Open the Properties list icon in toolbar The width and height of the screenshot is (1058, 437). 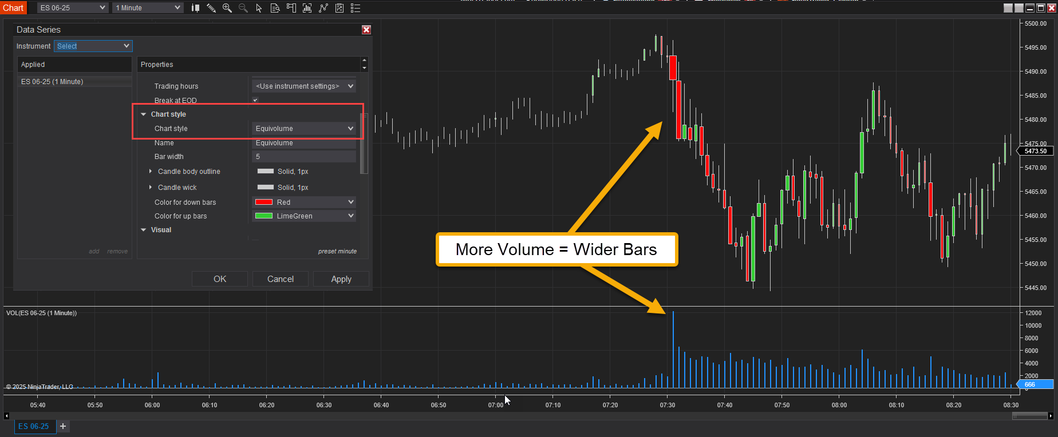[356, 8]
